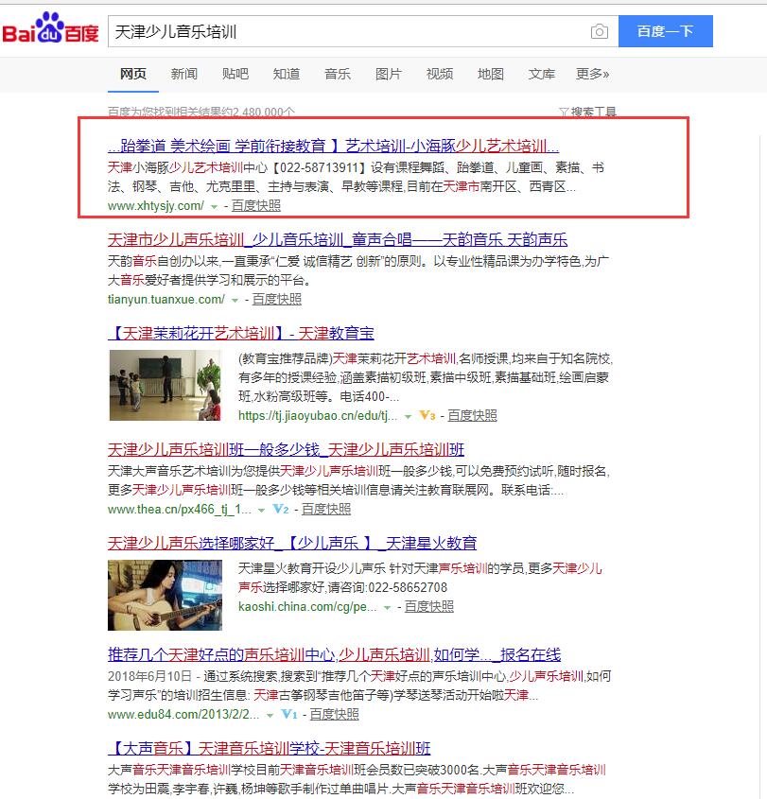
Task: Click the classroom thumbnail of 茉莉花开 result
Action: (x=166, y=385)
